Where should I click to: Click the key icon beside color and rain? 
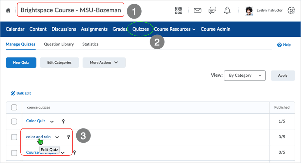click(x=68, y=137)
